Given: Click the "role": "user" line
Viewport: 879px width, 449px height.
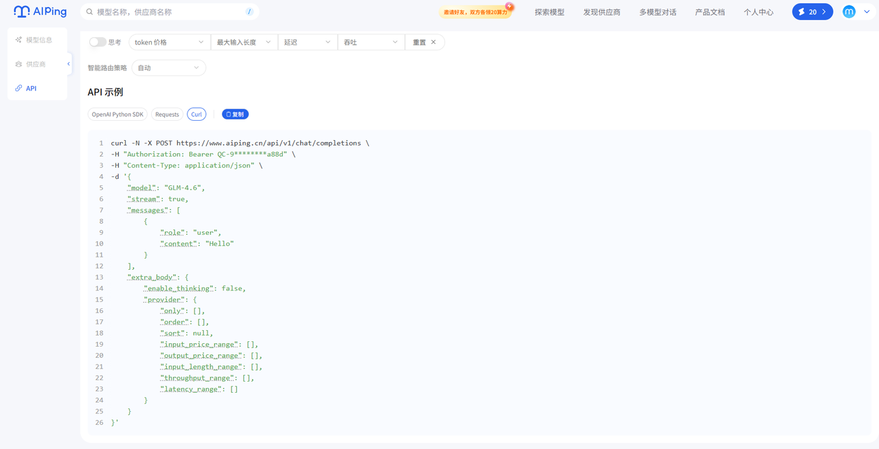Looking at the screenshot, I should click(x=191, y=233).
